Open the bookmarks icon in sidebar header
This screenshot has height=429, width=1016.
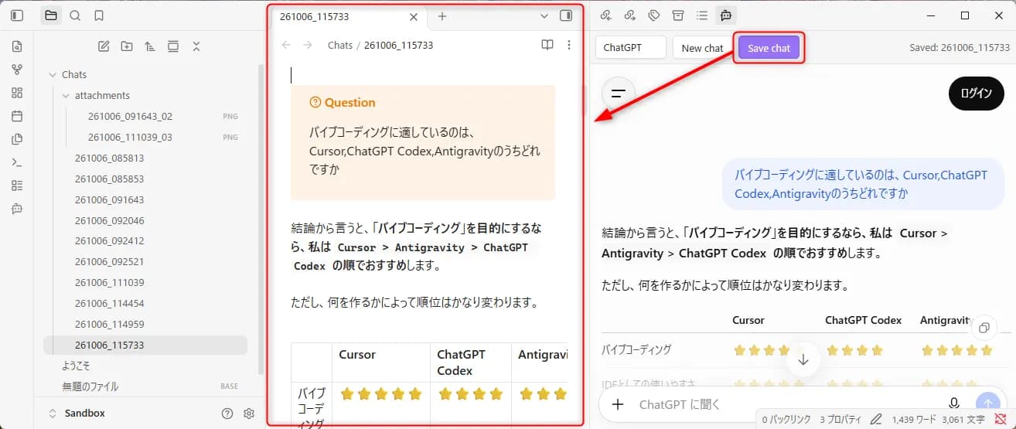[x=99, y=15]
